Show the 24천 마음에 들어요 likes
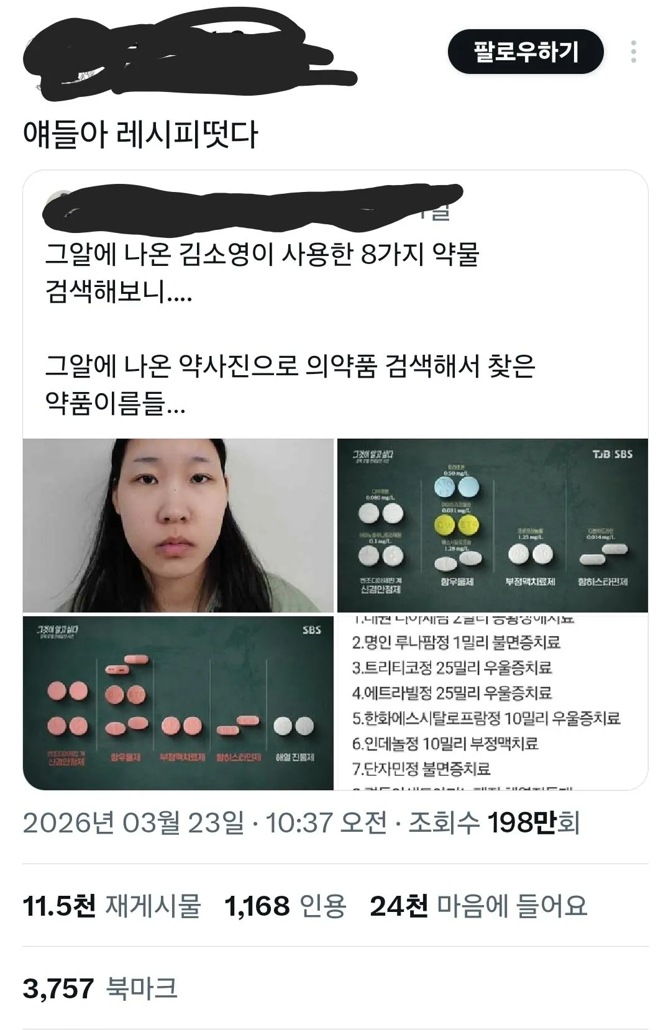Image resolution: width=671 pixels, height=1030 pixels. click(478, 906)
